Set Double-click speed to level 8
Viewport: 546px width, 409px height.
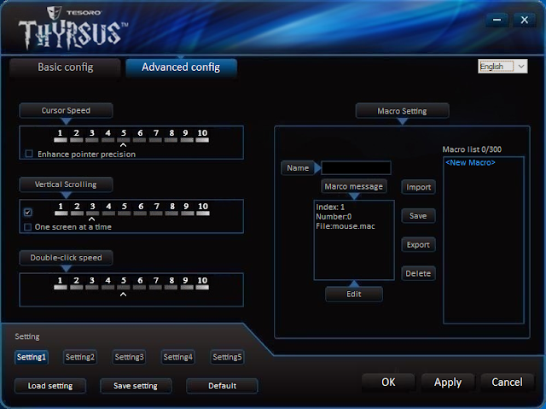171,283
